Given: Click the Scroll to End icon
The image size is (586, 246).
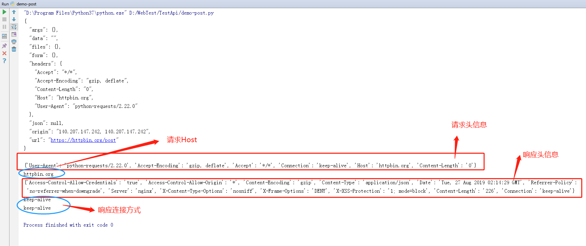Looking at the screenshot, I should point(14,34).
